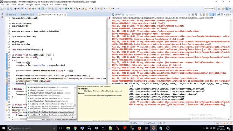Click the Pin Console icon
The width and height of the screenshot is (233, 131).
click(x=218, y=15)
